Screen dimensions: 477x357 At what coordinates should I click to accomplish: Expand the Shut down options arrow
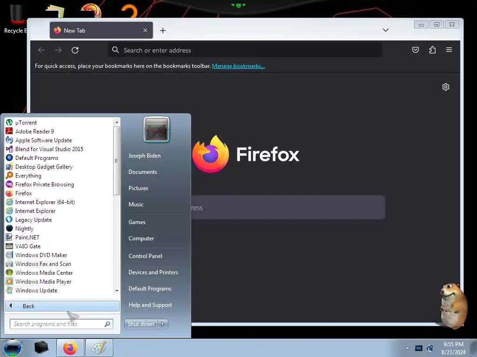click(163, 324)
